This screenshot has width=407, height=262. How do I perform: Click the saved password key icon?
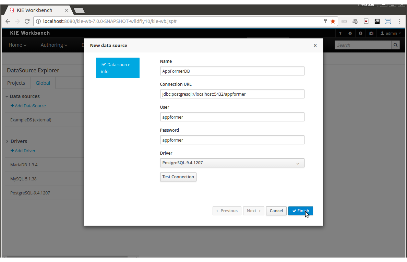(x=325, y=21)
